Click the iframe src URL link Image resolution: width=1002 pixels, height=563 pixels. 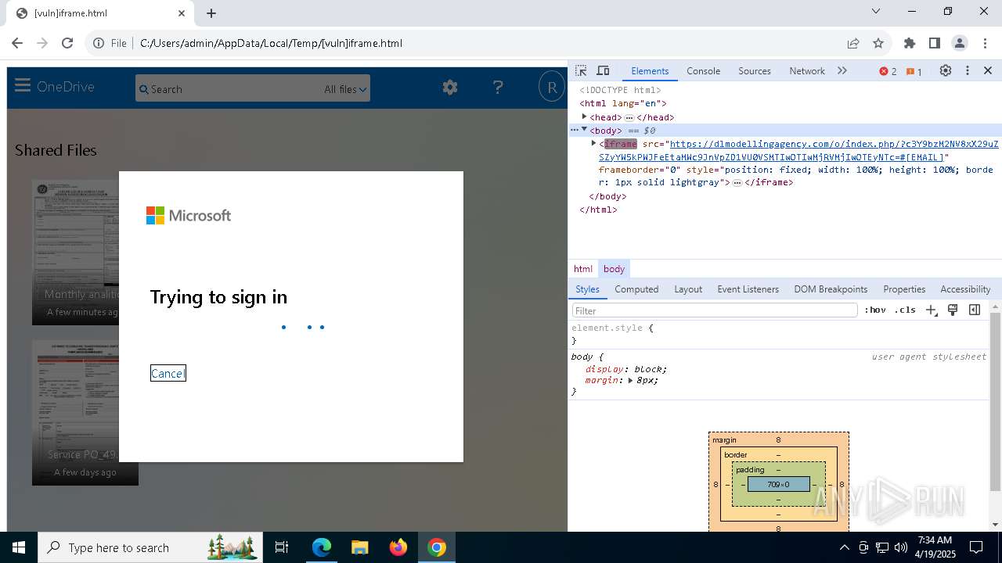tap(798, 150)
